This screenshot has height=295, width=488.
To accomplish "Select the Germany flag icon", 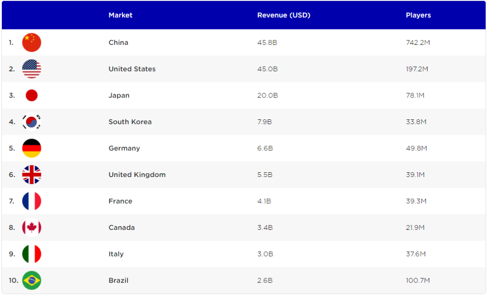I will coord(31,148).
